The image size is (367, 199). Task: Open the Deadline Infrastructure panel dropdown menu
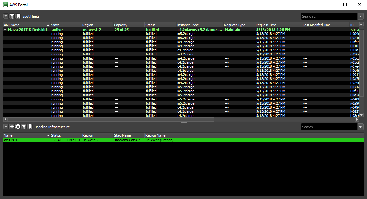coord(6,127)
